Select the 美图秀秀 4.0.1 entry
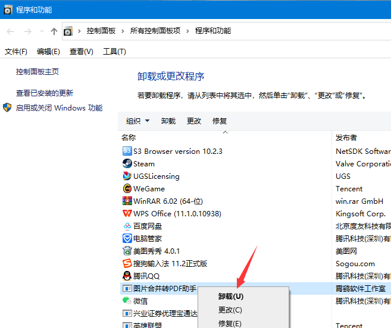This screenshot has height=328, width=391. click(157, 251)
